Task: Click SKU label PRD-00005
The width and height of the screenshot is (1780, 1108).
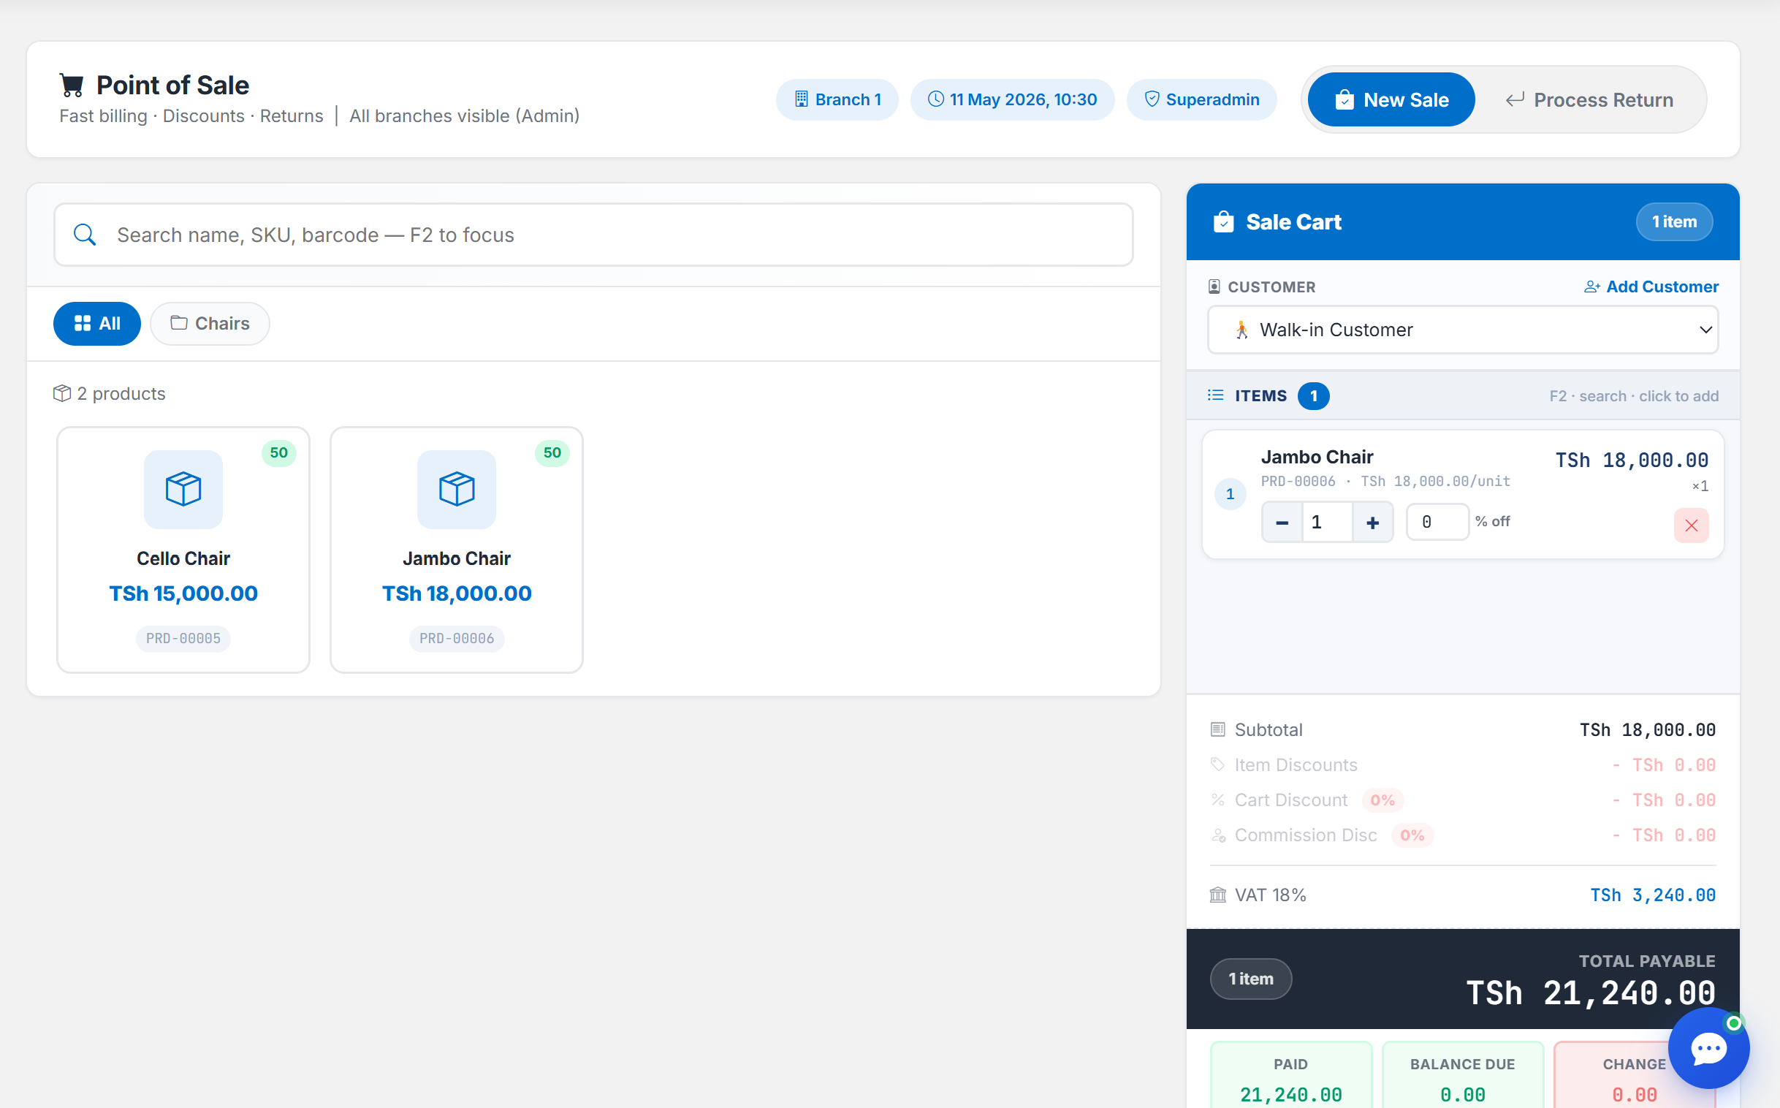Action: pos(183,638)
